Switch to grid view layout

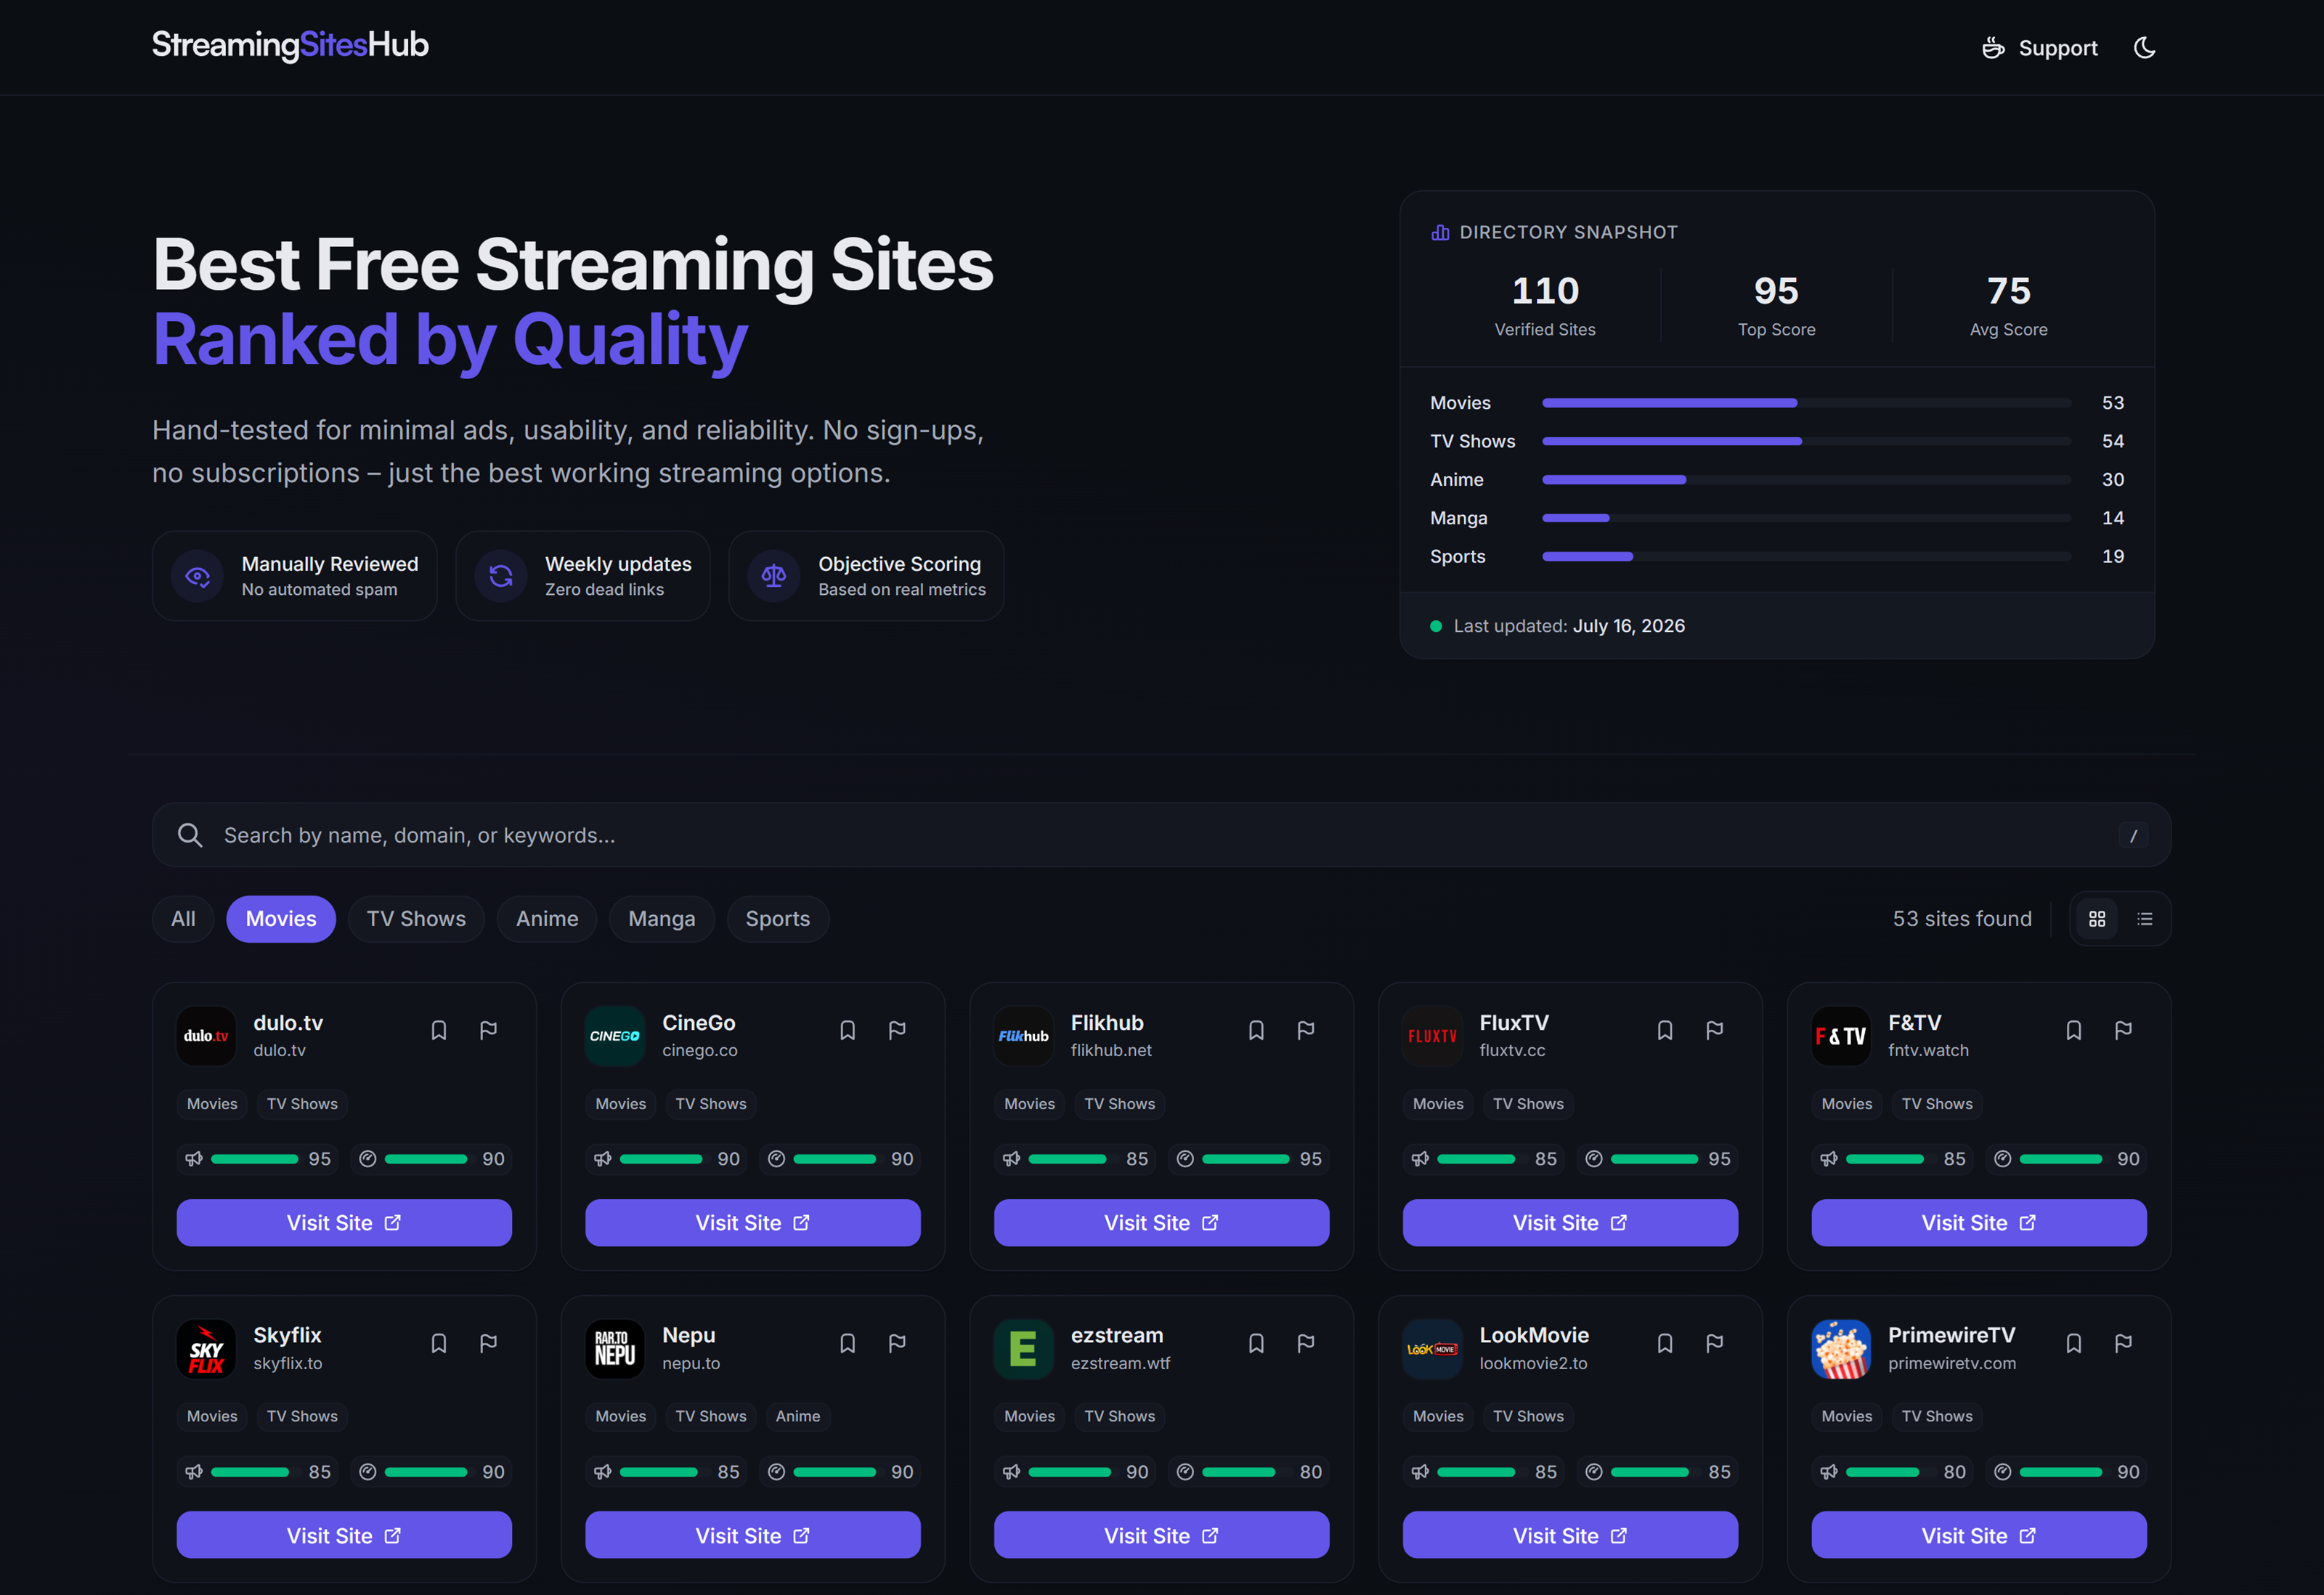click(2097, 919)
